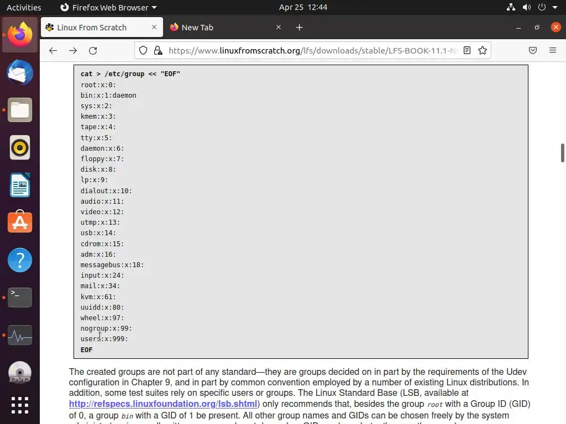Click the 'video:x:12:' line
The width and height of the screenshot is (566, 424).
[x=102, y=211]
